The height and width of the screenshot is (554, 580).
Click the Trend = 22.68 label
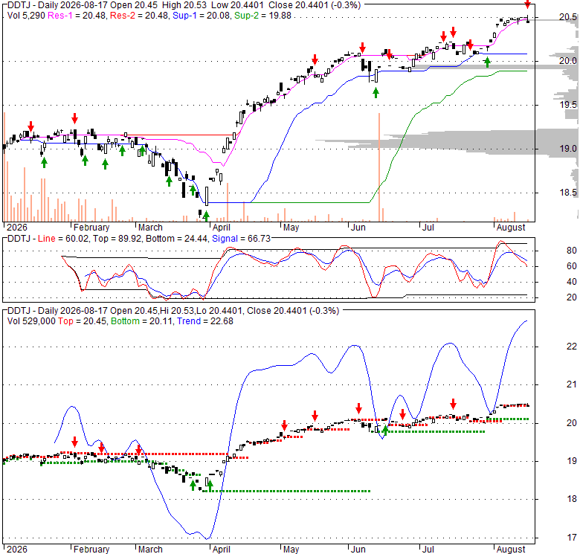point(205,321)
